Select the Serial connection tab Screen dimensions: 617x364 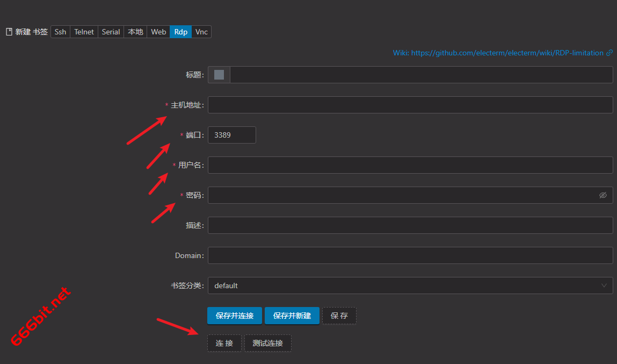(x=111, y=32)
